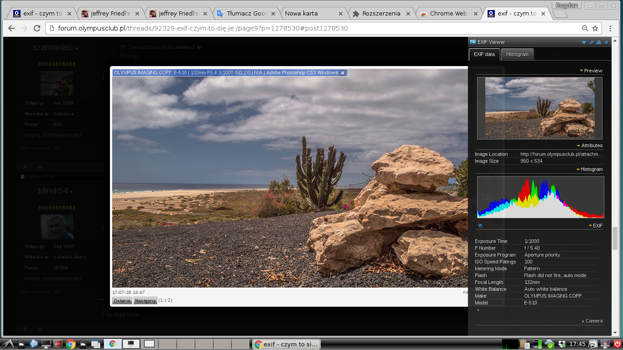Bookmark this page with the star icon
Viewport: 623px width, 350px height.
pyautogui.click(x=595, y=28)
